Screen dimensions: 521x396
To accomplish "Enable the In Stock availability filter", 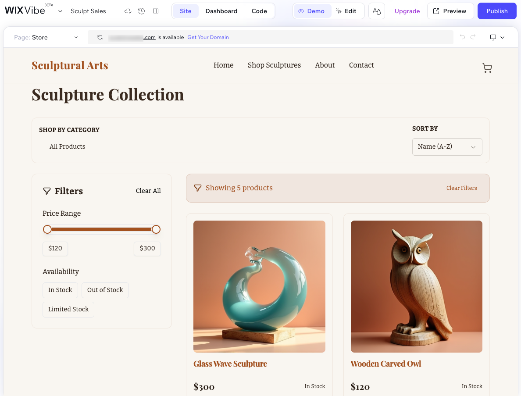I will pos(60,290).
